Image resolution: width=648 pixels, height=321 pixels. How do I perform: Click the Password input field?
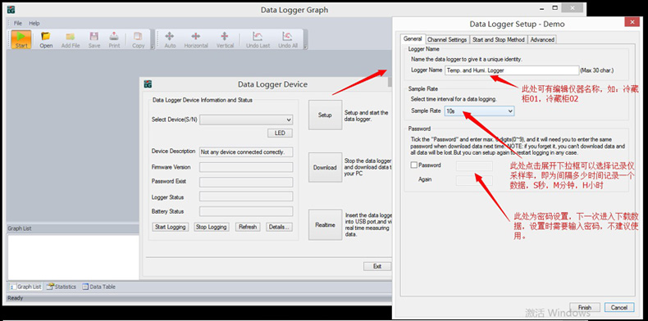pyautogui.click(x=474, y=166)
